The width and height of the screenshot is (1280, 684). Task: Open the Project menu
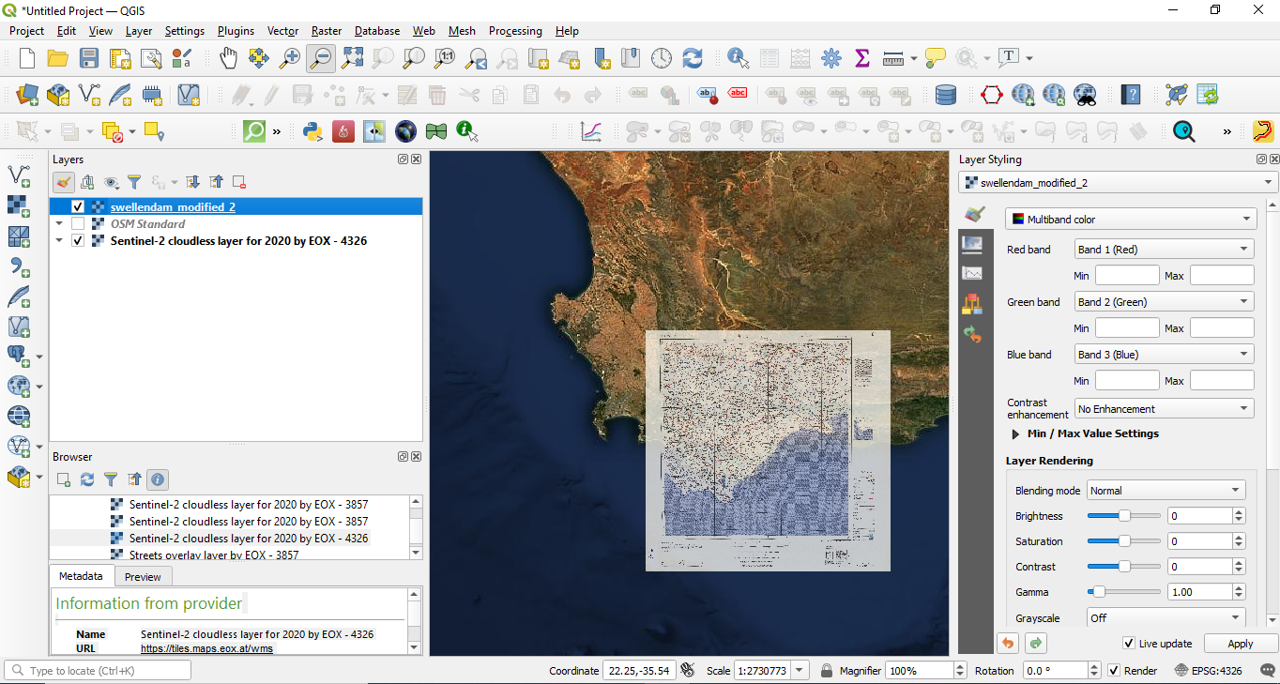click(26, 31)
